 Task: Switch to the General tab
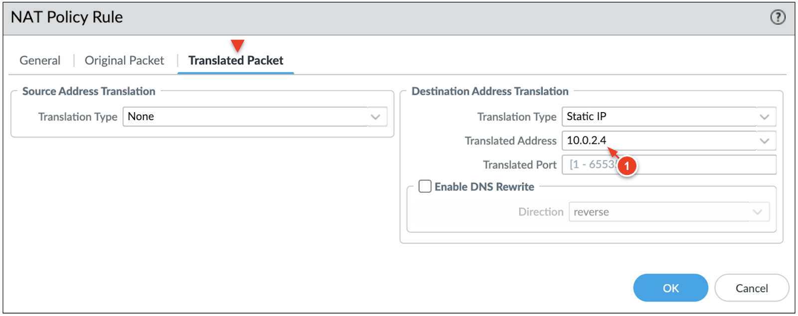coord(40,61)
